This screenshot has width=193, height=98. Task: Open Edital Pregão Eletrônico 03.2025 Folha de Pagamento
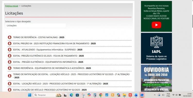pyautogui.click(x=48, y=56)
